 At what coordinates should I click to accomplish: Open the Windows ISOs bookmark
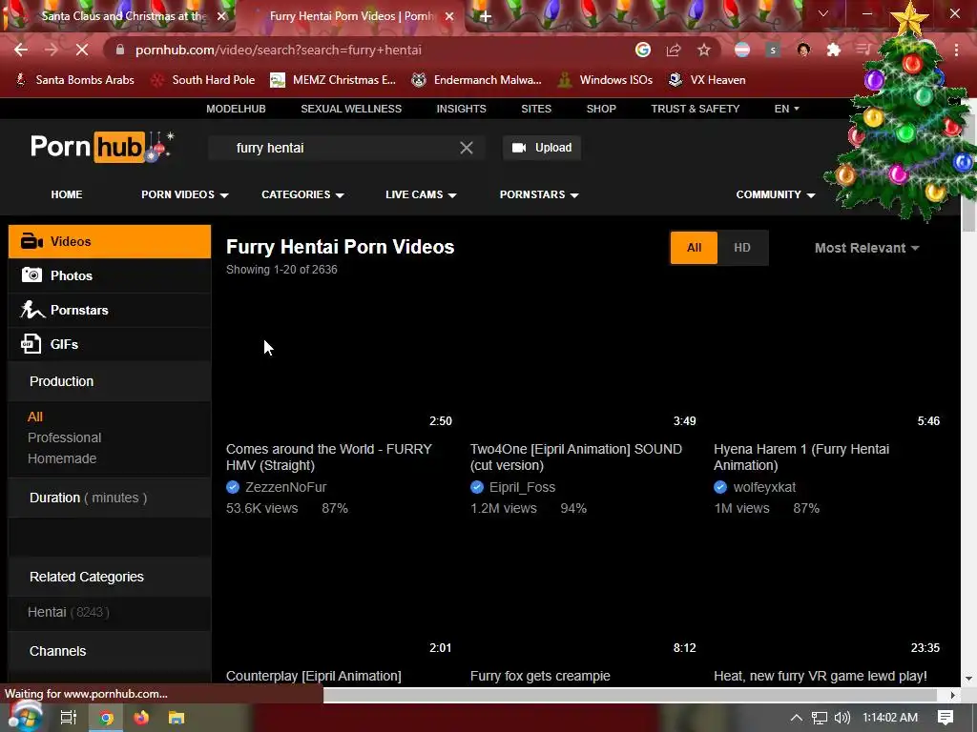point(605,80)
